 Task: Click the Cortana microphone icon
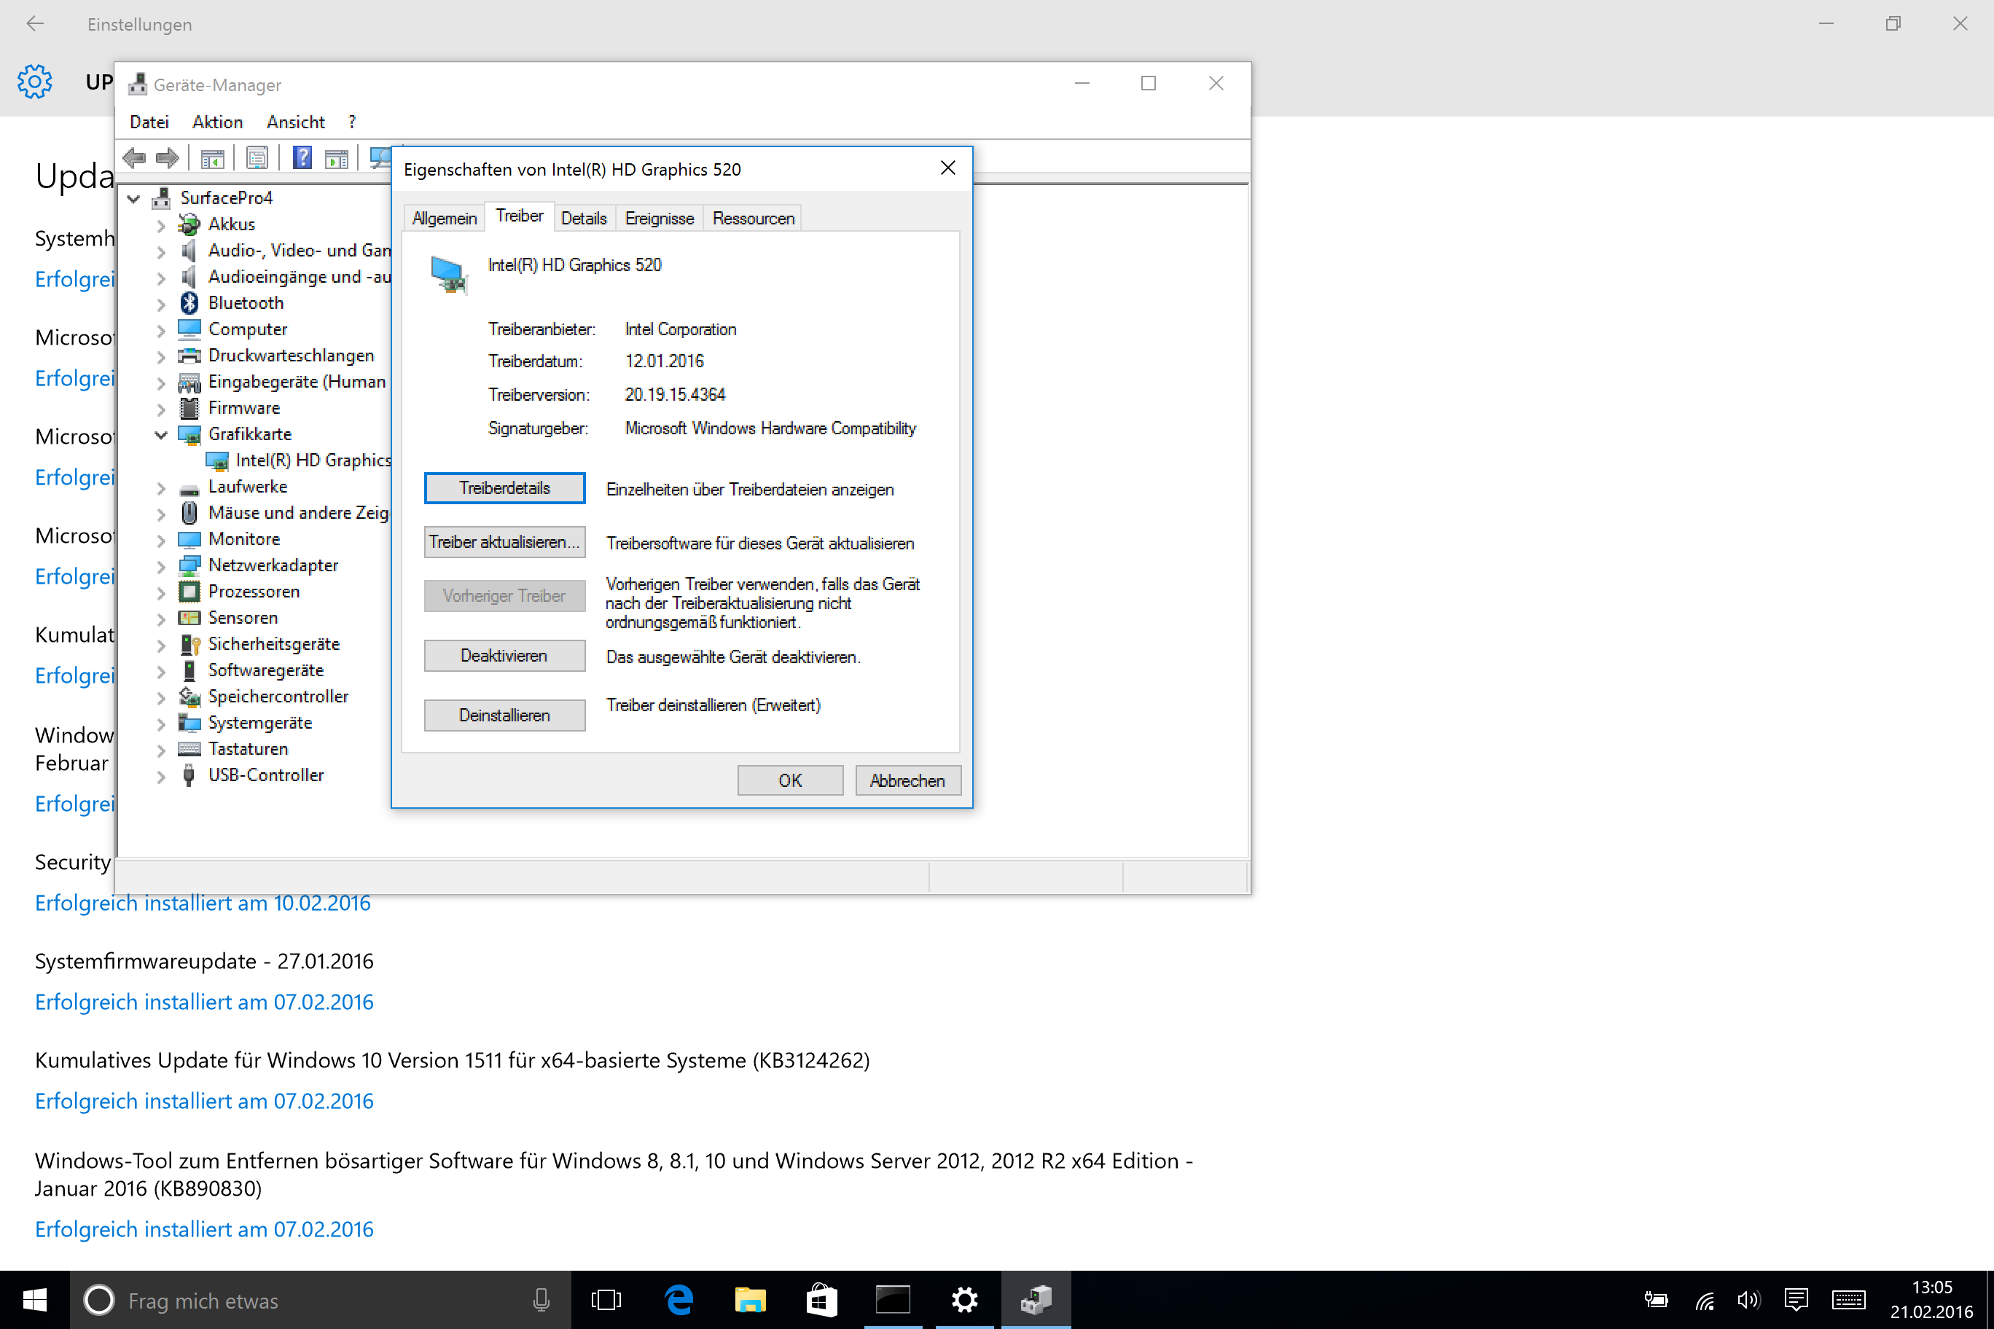[x=541, y=1299]
